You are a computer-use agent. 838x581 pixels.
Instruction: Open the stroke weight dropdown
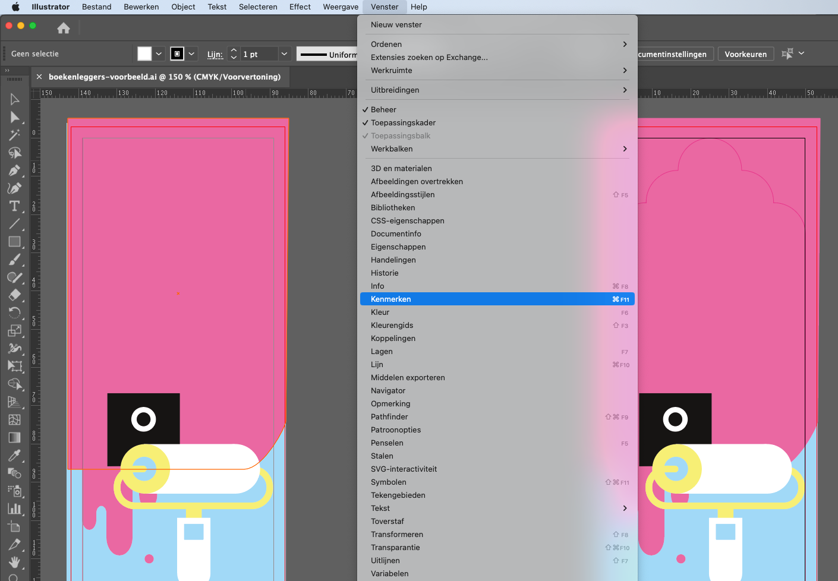(284, 54)
